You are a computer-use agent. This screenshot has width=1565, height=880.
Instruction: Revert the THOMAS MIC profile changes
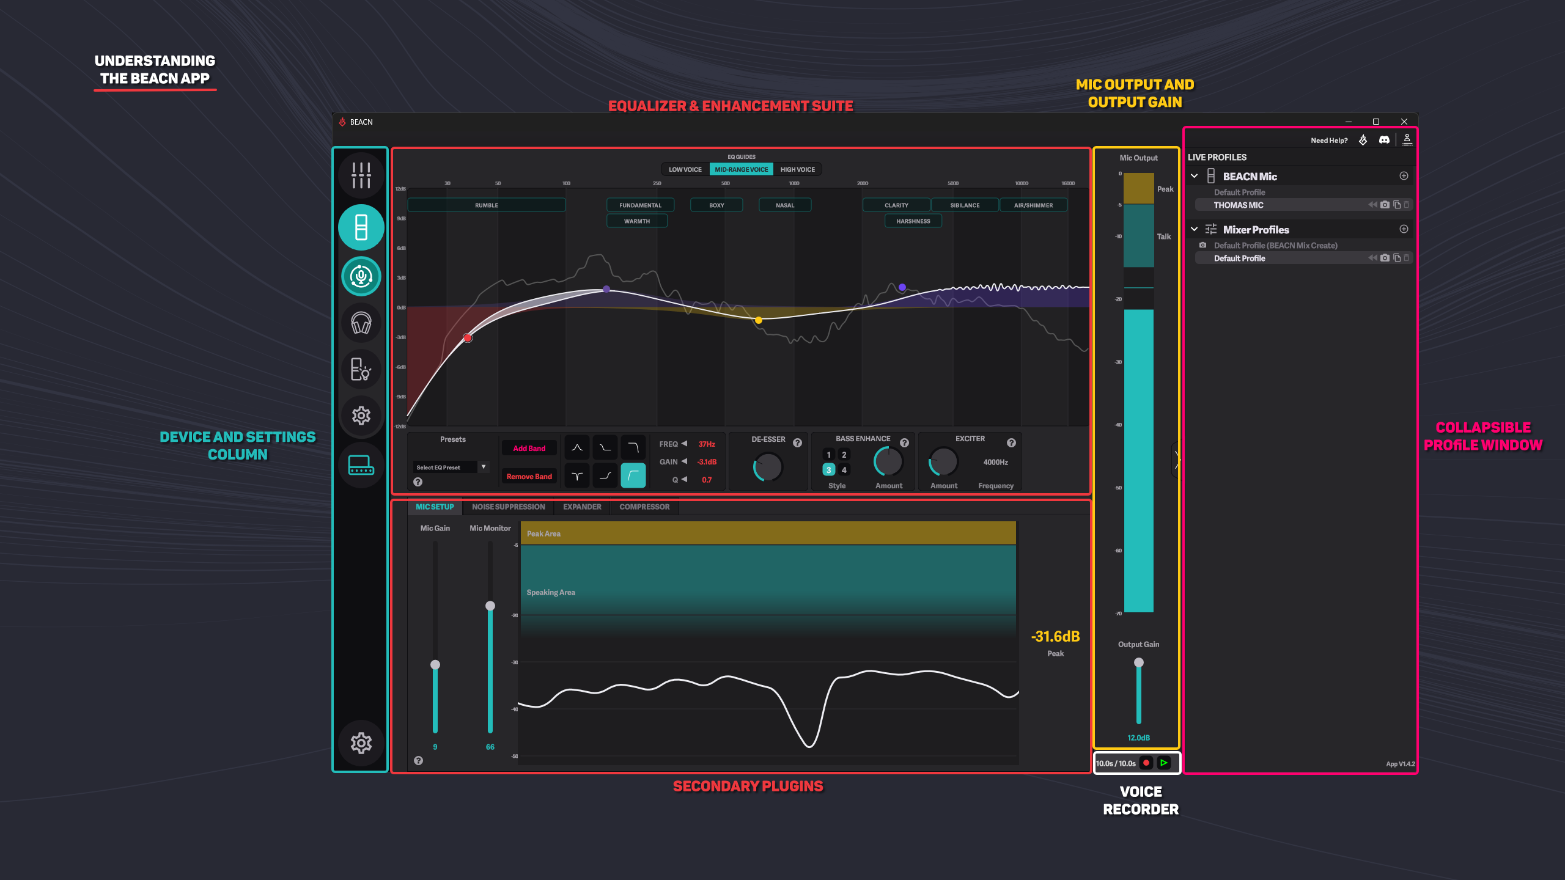(1373, 205)
